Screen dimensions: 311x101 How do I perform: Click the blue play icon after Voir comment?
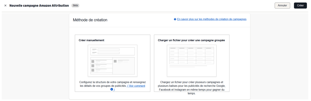coord(112,89)
